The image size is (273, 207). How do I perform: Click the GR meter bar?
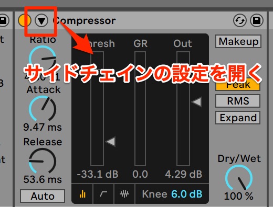(140, 109)
